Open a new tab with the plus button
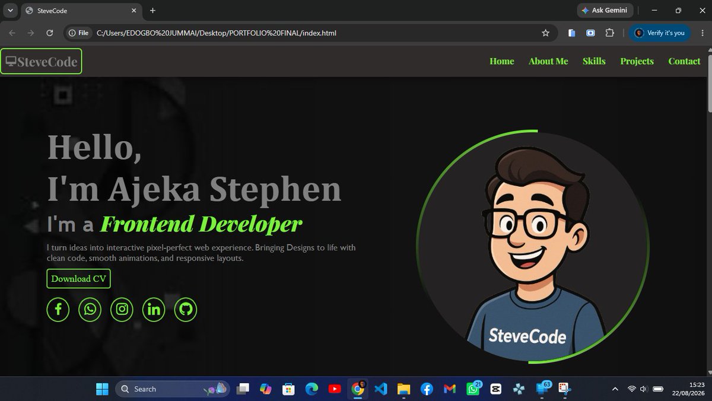The height and width of the screenshot is (401, 712). [x=152, y=11]
